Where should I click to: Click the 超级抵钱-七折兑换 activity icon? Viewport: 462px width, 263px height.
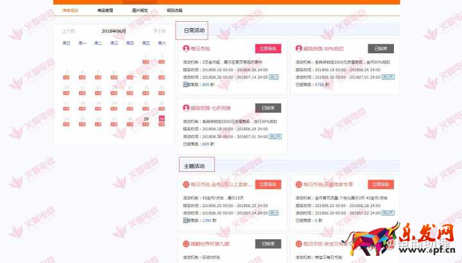(186, 108)
